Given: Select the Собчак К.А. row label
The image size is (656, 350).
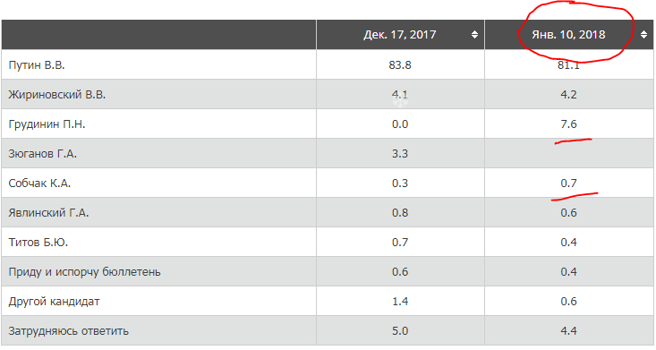Looking at the screenshot, I should tap(39, 184).
